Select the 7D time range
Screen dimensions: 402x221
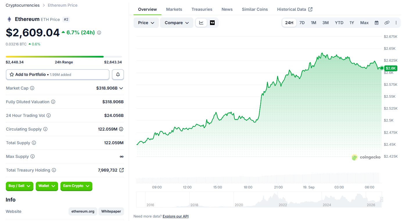point(302,23)
